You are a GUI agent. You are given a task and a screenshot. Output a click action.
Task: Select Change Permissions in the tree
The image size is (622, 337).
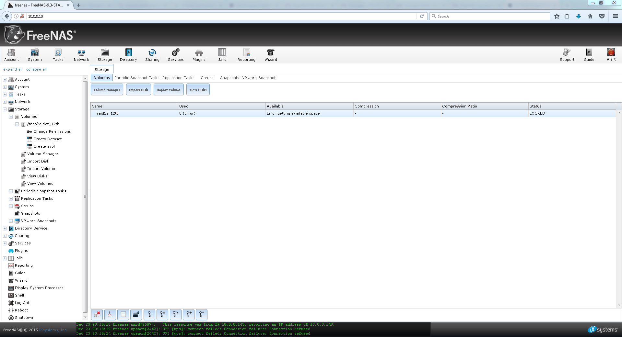(x=52, y=131)
